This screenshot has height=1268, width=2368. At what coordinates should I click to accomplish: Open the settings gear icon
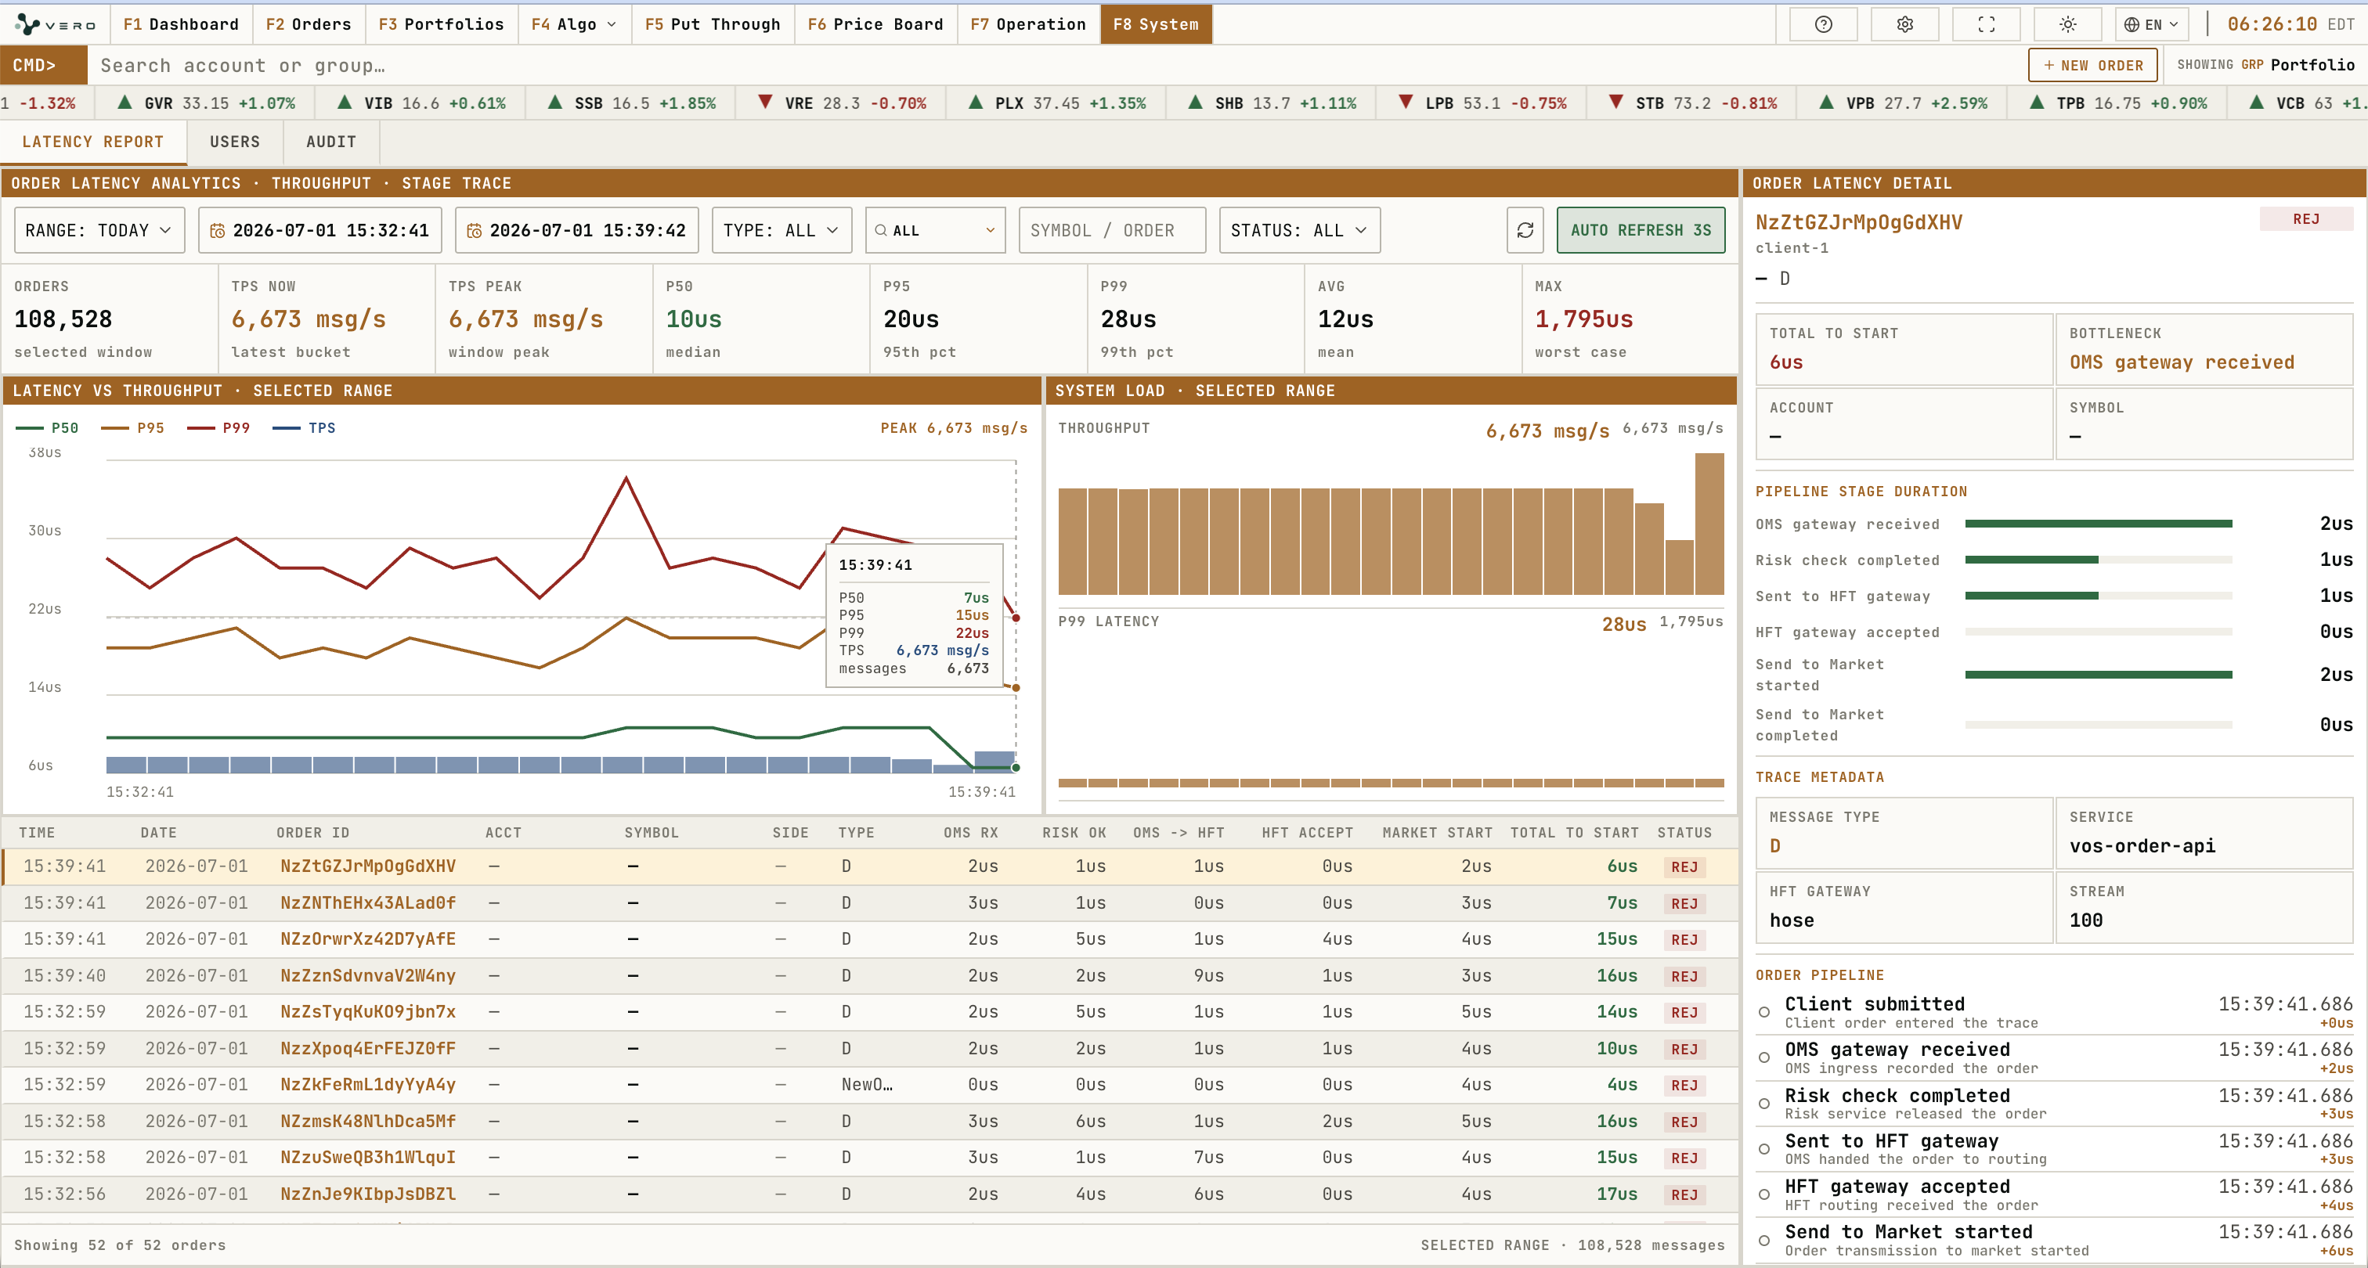click(1904, 25)
